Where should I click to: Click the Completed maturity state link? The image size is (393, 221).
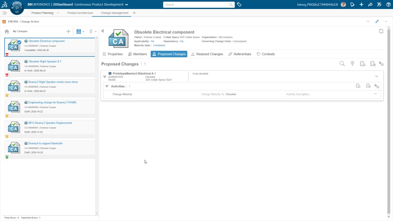(159, 45)
